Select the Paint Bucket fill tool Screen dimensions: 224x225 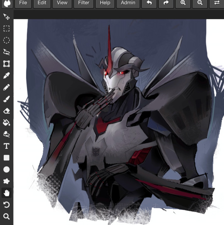tap(7, 123)
